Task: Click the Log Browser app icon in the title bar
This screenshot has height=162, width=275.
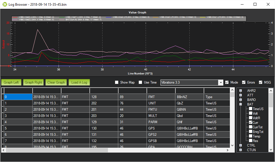Action: pyautogui.click(x=5, y=4)
